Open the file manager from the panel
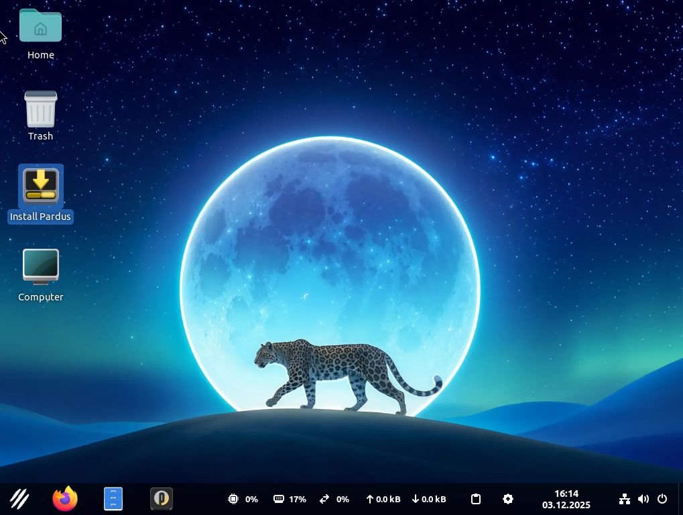Viewport: 683px width, 515px height. [113, 499]
